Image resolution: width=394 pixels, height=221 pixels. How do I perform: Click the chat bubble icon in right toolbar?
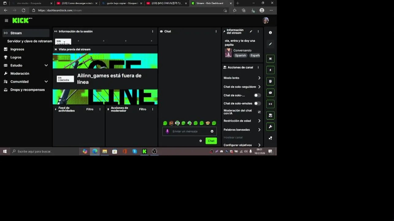[270, 93]
